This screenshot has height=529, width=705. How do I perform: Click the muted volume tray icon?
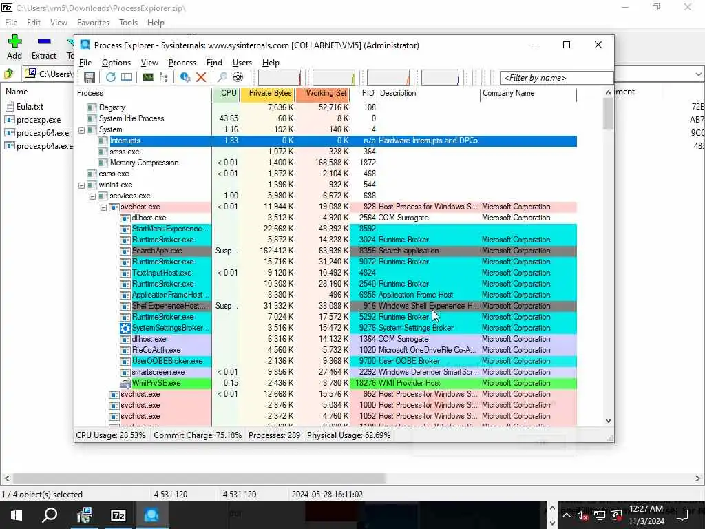pos(582,515)
